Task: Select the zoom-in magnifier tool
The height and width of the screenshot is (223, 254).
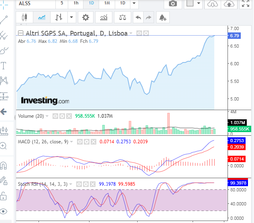Action: 4,146
